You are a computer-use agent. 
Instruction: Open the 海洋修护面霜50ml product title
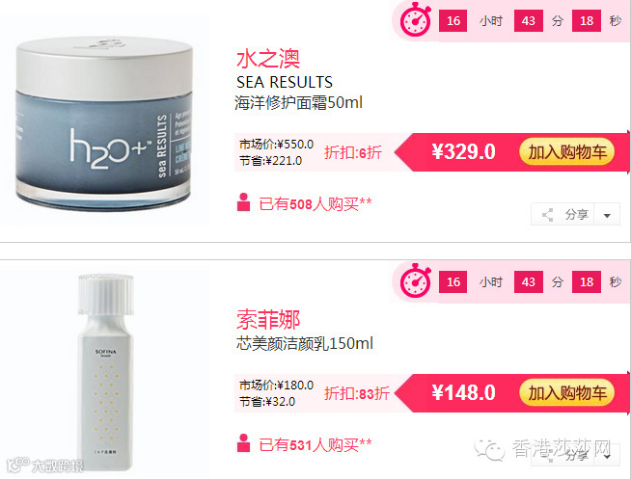click(x=298, y=103)
